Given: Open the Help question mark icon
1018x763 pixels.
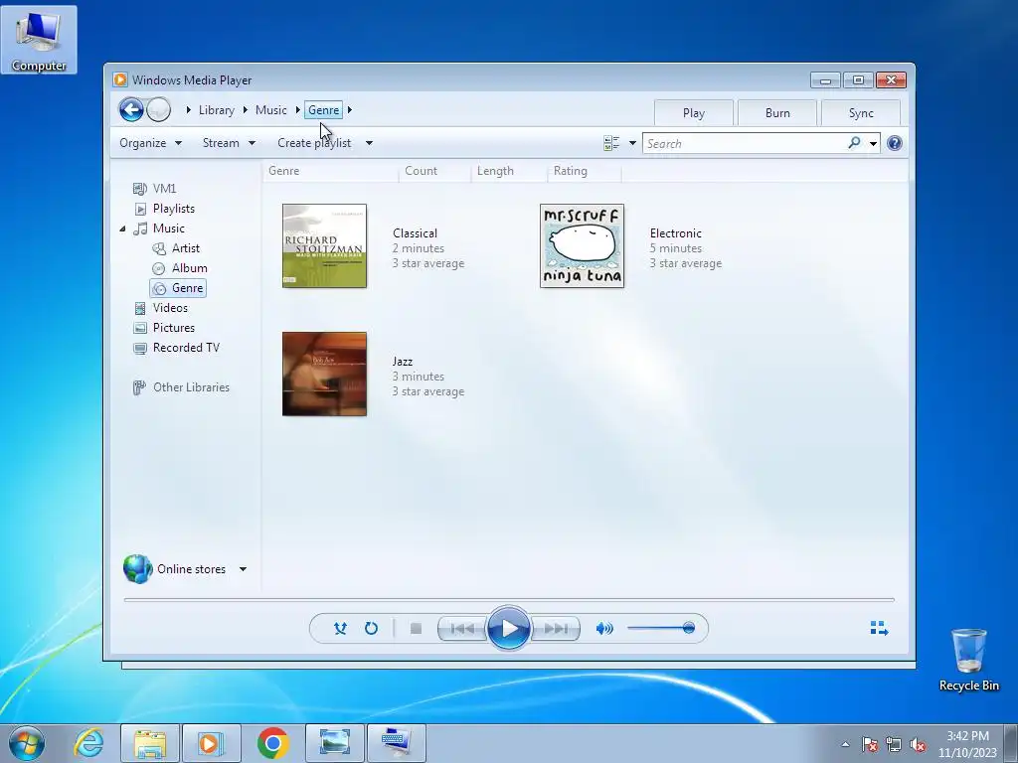Looking at the screenshot, I should click(x=894, y=143).
